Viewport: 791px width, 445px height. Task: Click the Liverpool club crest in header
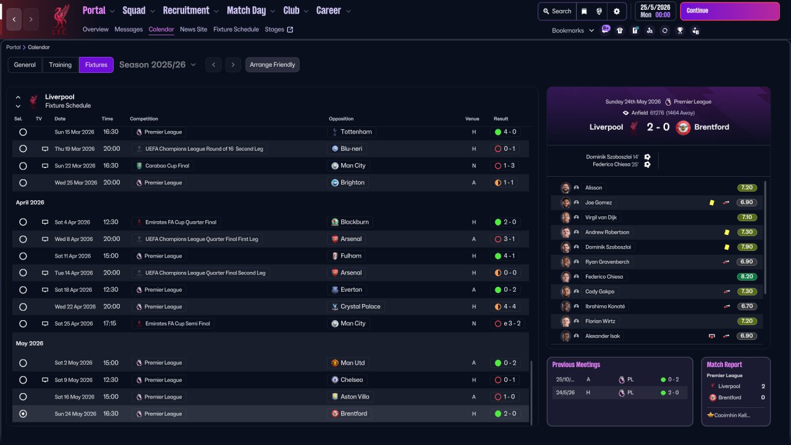60,19
